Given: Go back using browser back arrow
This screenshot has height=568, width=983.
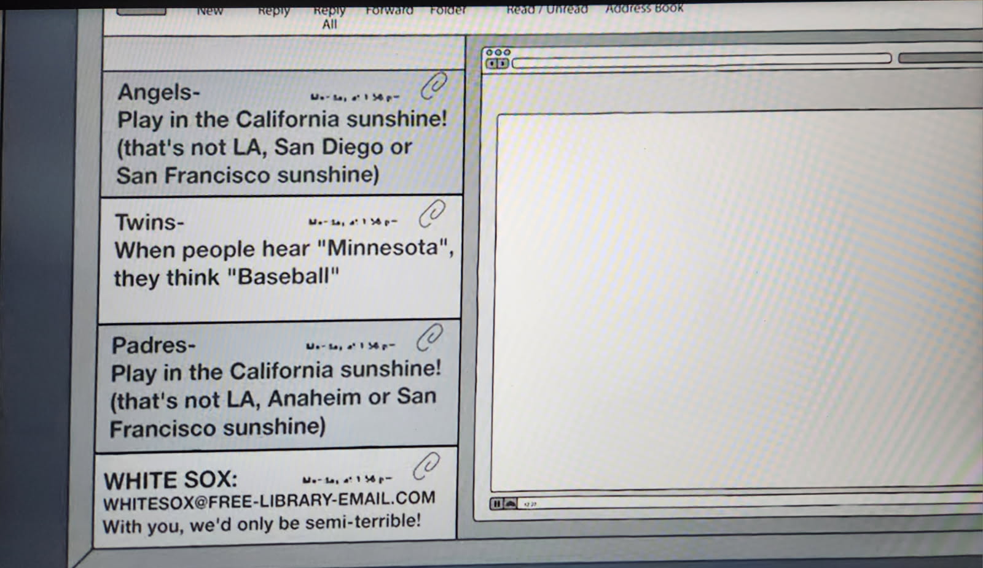Looking at the screenshot, I should [492, 63].
